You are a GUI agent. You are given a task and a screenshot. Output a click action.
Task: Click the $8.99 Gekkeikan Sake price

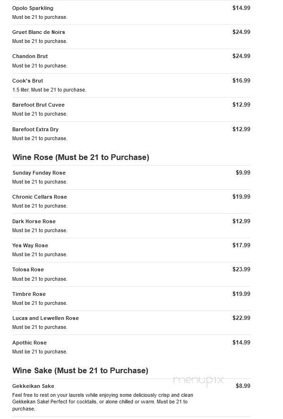pos(243,385)
